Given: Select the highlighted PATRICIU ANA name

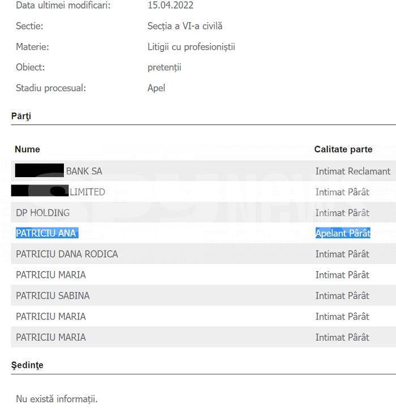Looking at the screenshot, I should tap(47, 233).
